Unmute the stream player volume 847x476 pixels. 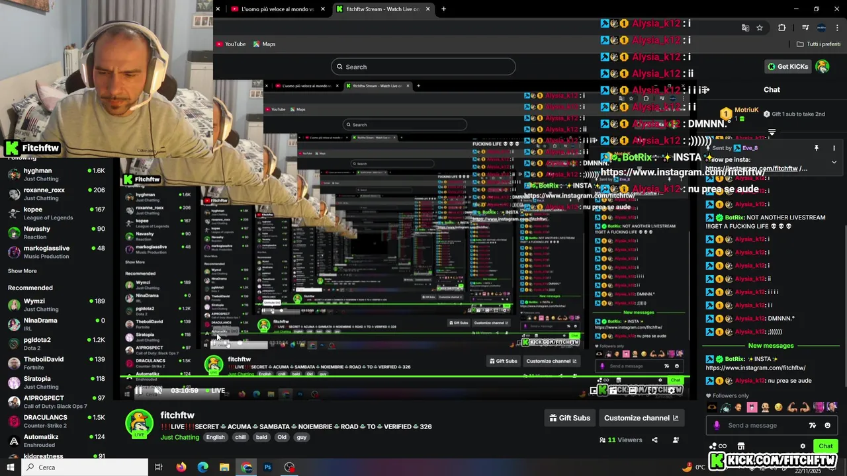tap(158, 391)
